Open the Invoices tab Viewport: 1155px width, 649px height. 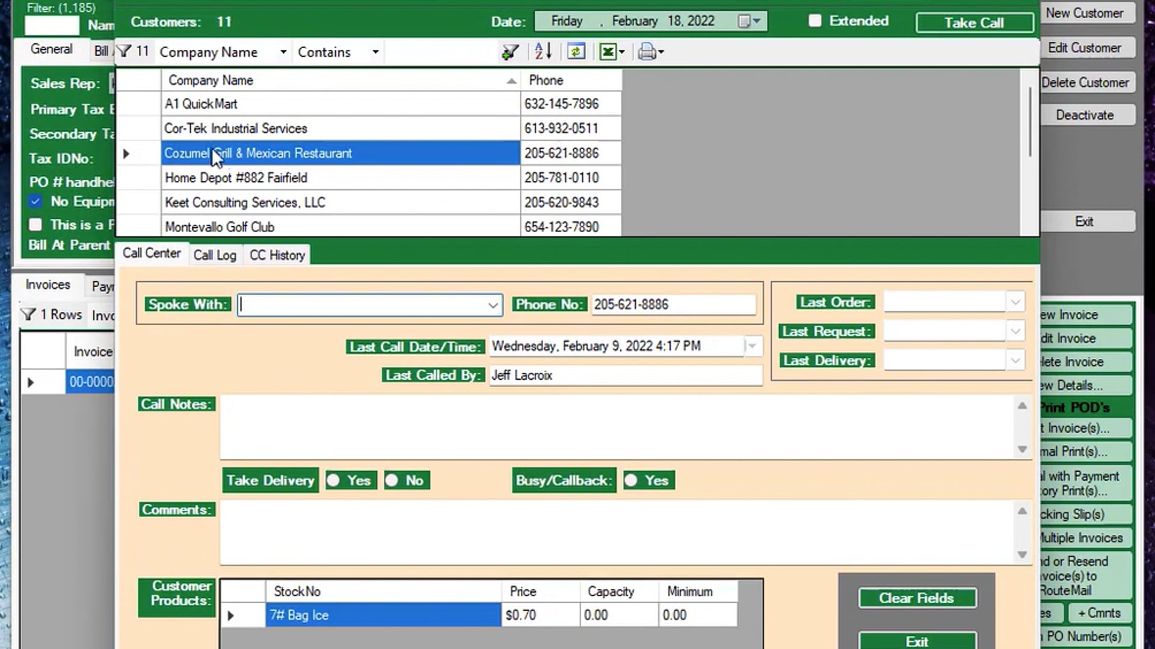[x=48, y=285]
